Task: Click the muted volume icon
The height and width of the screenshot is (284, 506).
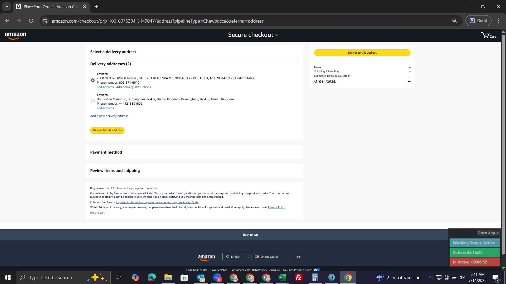Action: click(462, 277)
